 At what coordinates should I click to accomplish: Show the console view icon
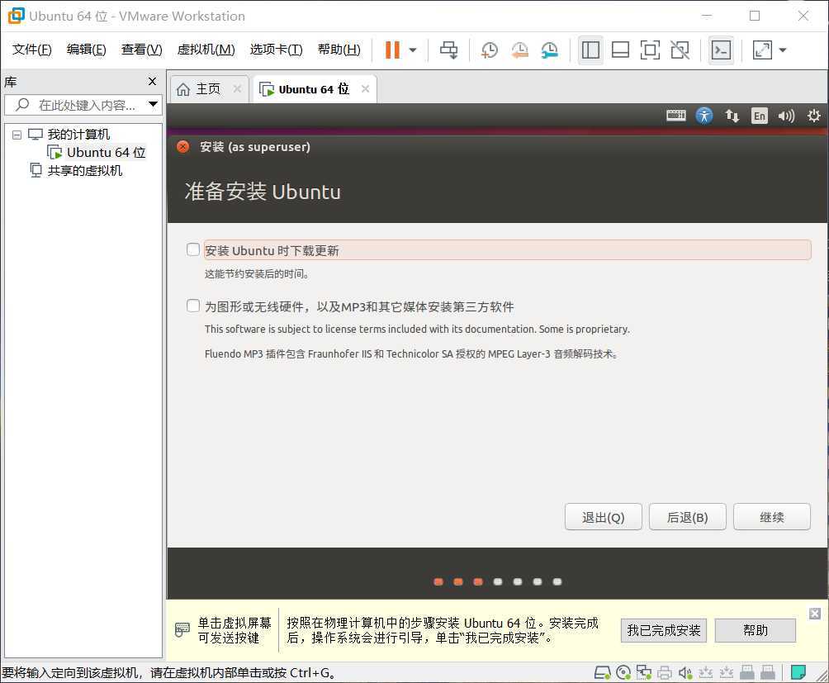pos(721,50)
